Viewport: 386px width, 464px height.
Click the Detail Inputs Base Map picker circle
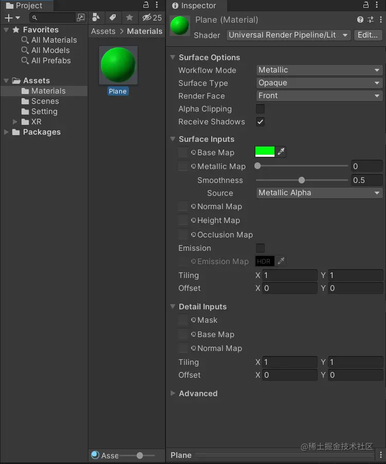(x=193, y=334)
